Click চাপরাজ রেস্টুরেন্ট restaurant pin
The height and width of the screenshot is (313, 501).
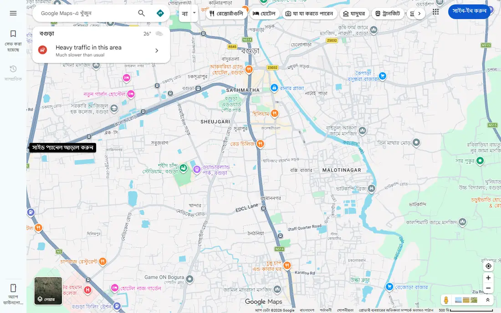102,261
